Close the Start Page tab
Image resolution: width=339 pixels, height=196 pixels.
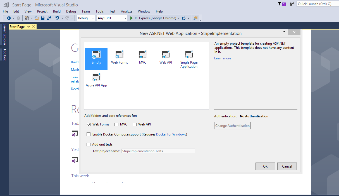point(34,27)
